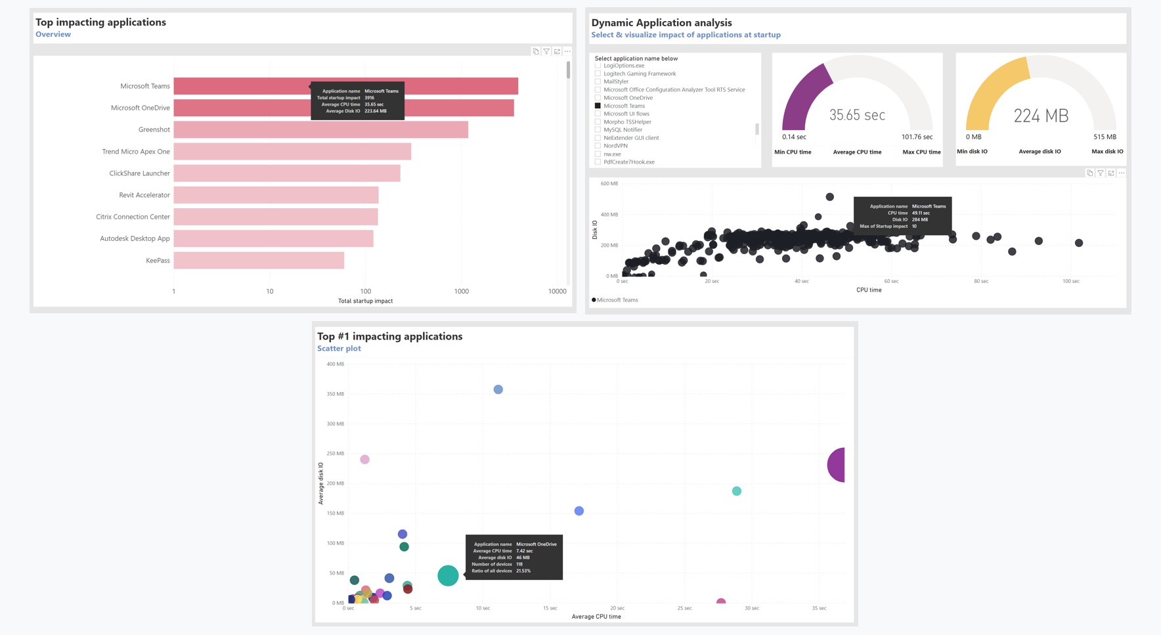Enter focus mode on the bar chart
This screenshot has height=635, width=1161.
557,51
